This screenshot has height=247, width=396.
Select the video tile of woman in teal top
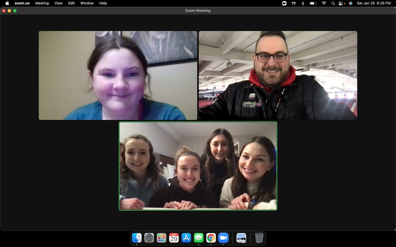pos(118,75)
